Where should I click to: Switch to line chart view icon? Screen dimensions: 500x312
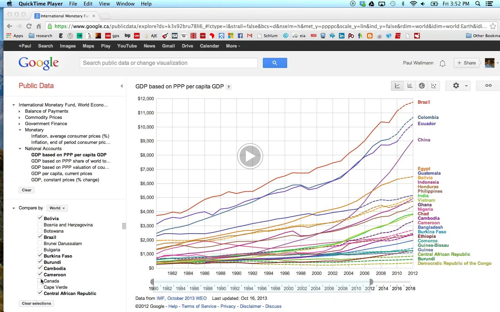397,86
